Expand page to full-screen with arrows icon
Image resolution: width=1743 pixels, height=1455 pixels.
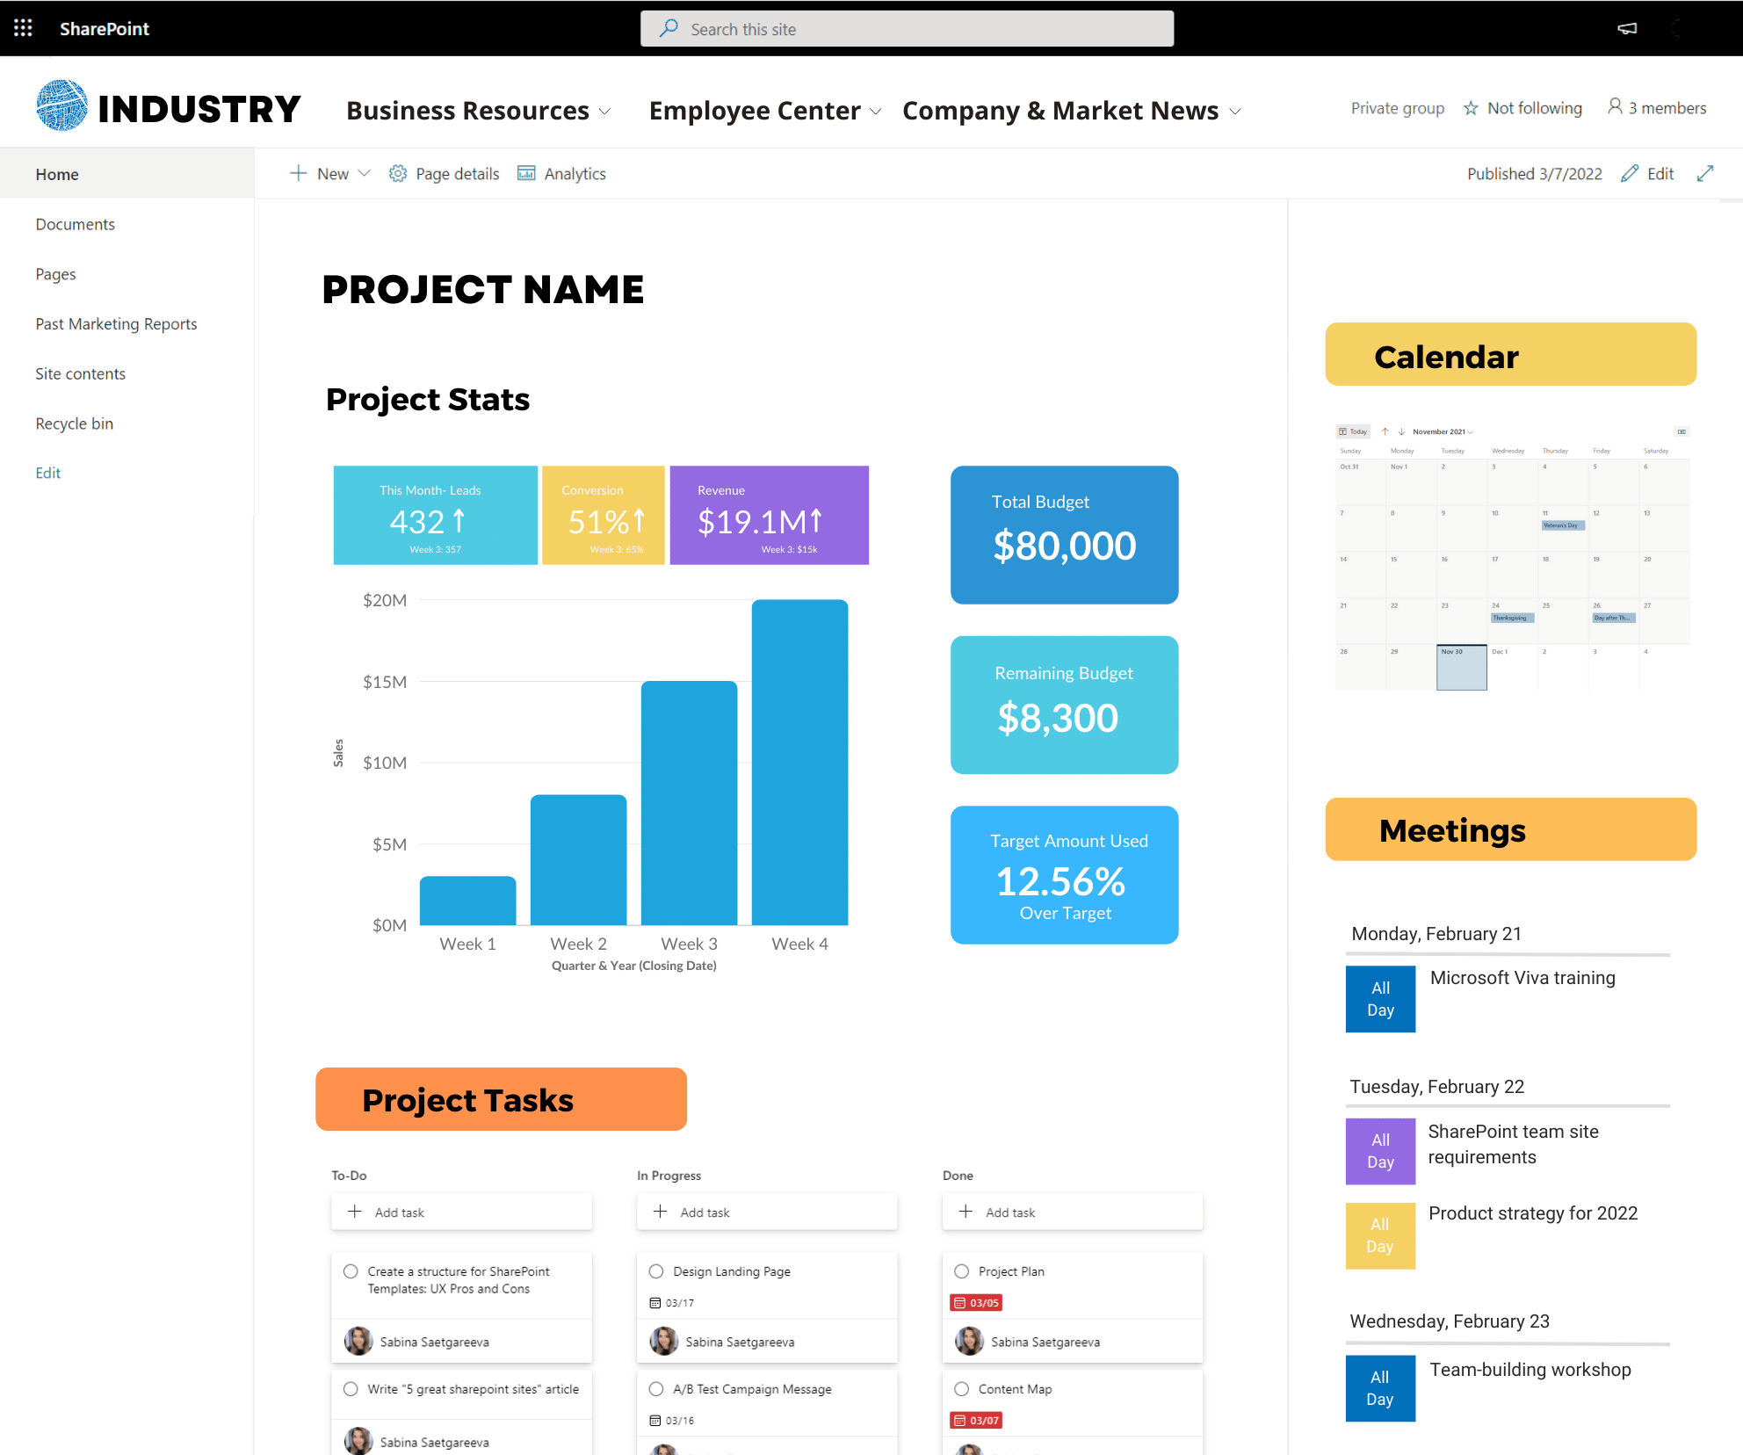[1705, 174]
